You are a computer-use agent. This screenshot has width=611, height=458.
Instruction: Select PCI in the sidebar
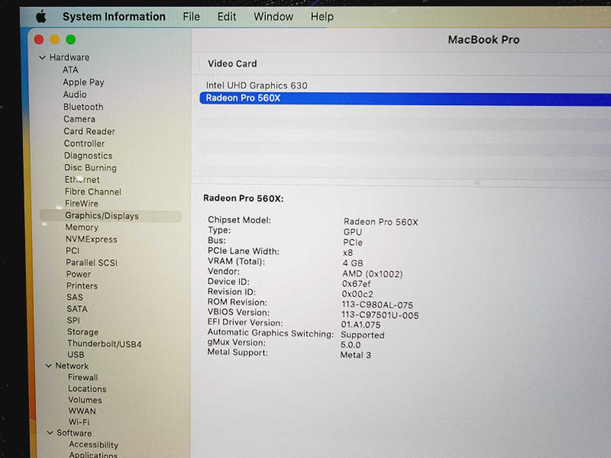pyautogui.click(x=73, y=251)
